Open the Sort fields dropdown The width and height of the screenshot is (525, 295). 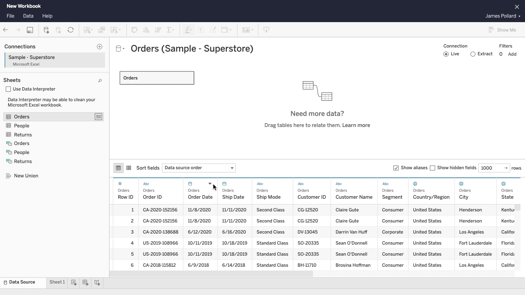[x=199, y=168]
